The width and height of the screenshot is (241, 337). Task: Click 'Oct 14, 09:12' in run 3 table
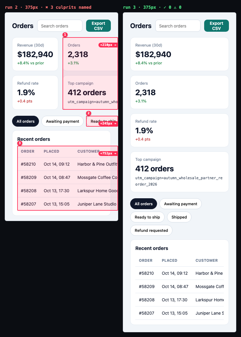[x=175, y=273]
